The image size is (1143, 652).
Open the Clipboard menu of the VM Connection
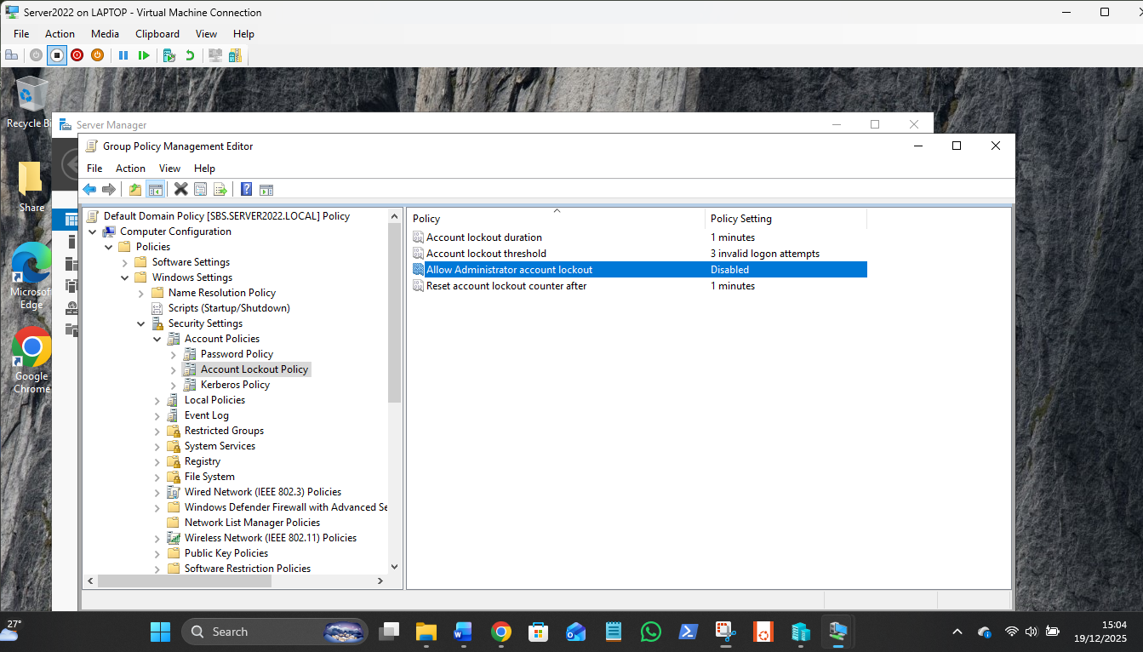pos(157,34)
